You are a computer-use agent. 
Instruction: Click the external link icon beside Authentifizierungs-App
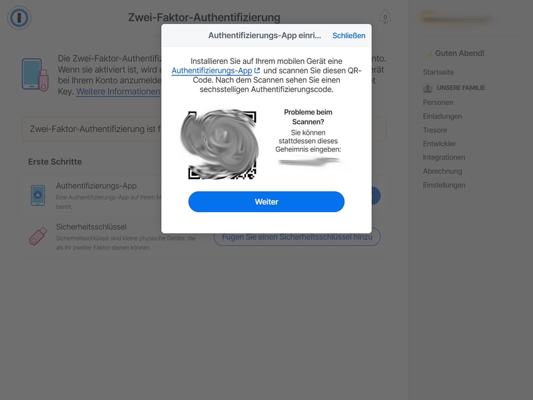click(257, 71)
